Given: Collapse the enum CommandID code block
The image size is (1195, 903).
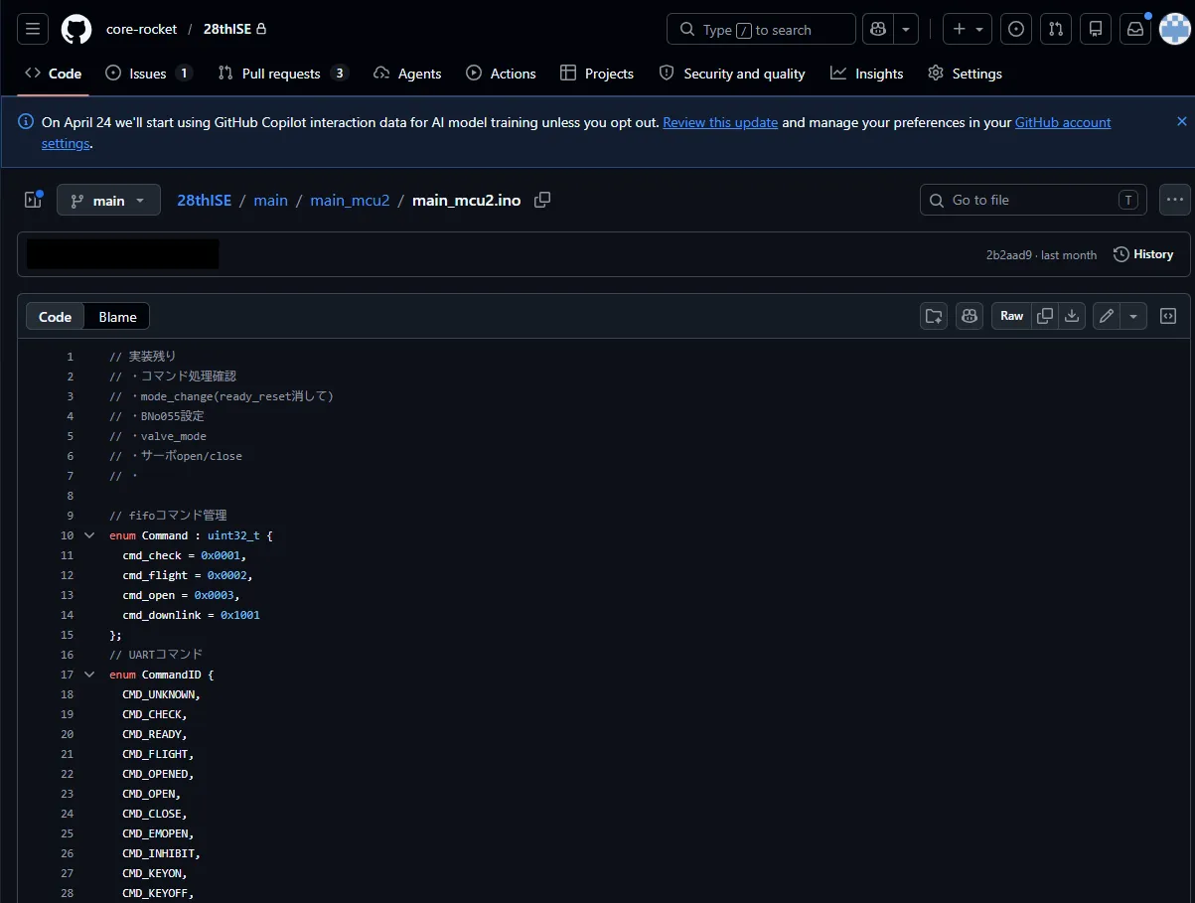Looking at the screenshot, I should pos(89,675).
